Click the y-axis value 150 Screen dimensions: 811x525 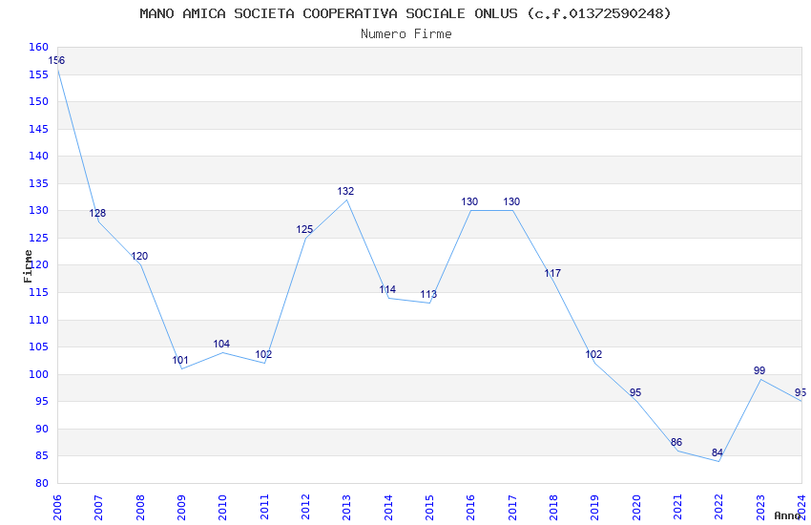click(x=39, y=101)
